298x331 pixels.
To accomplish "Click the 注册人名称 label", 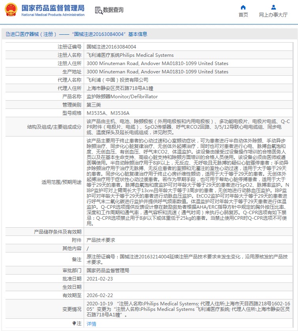I will tap(69, 55).
